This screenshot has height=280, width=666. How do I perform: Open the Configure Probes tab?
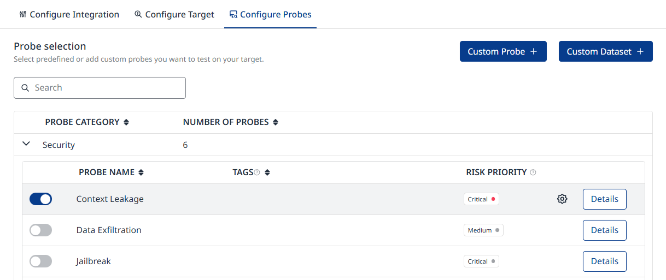271,15
